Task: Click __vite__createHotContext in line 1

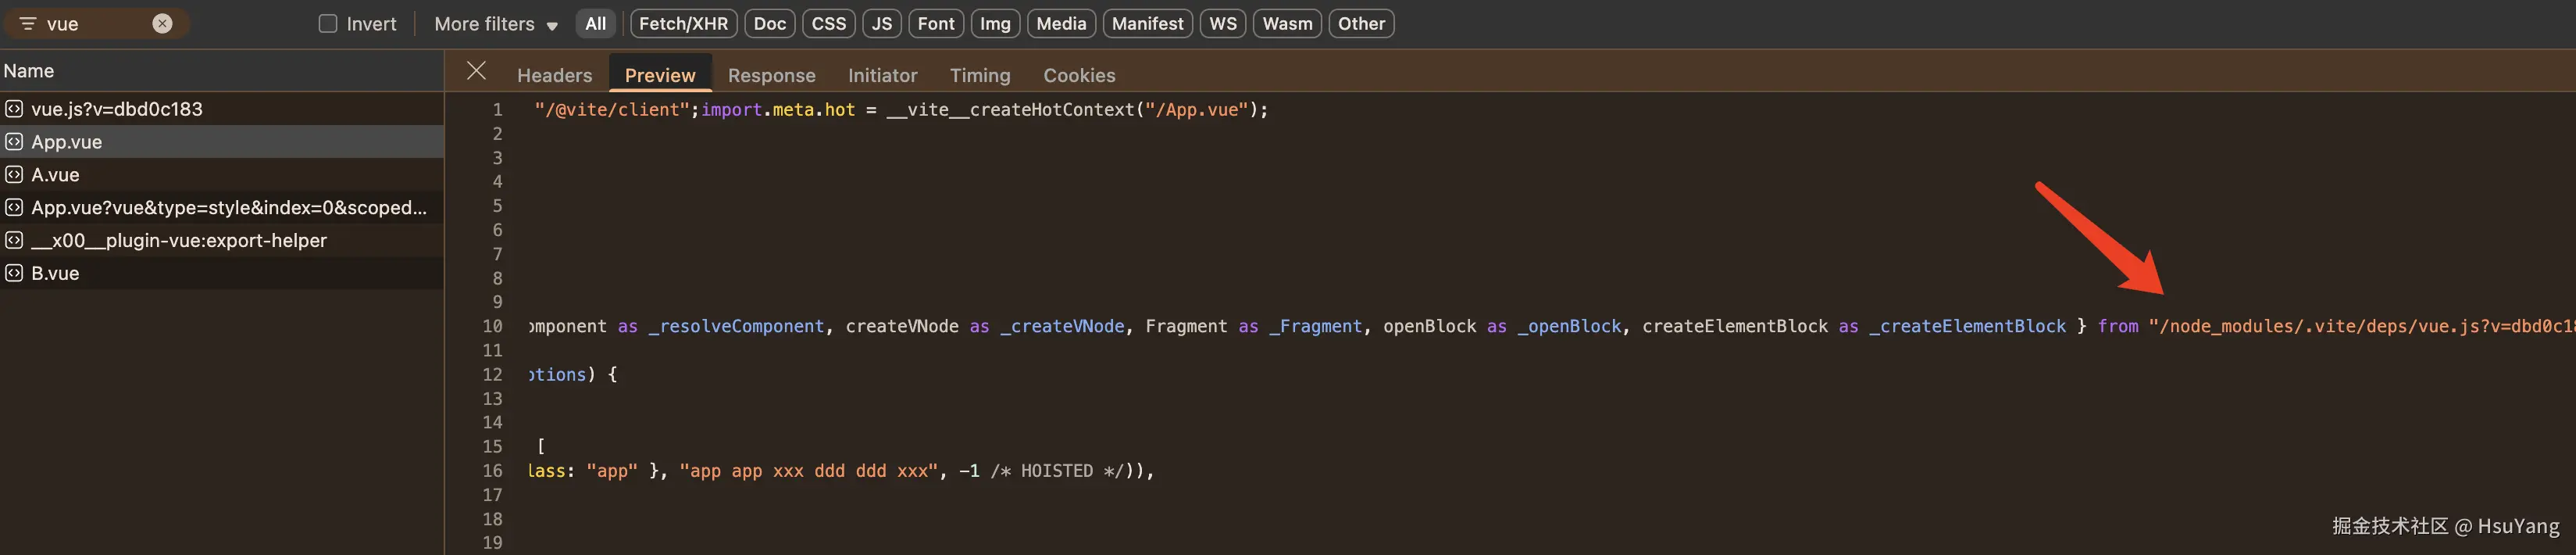Action: (1010, 110)
